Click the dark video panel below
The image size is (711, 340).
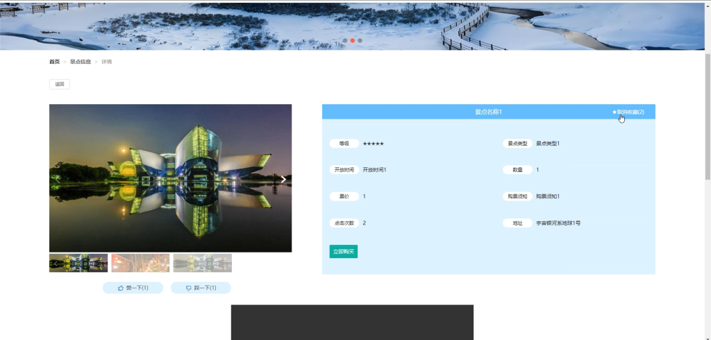(352, 323)
